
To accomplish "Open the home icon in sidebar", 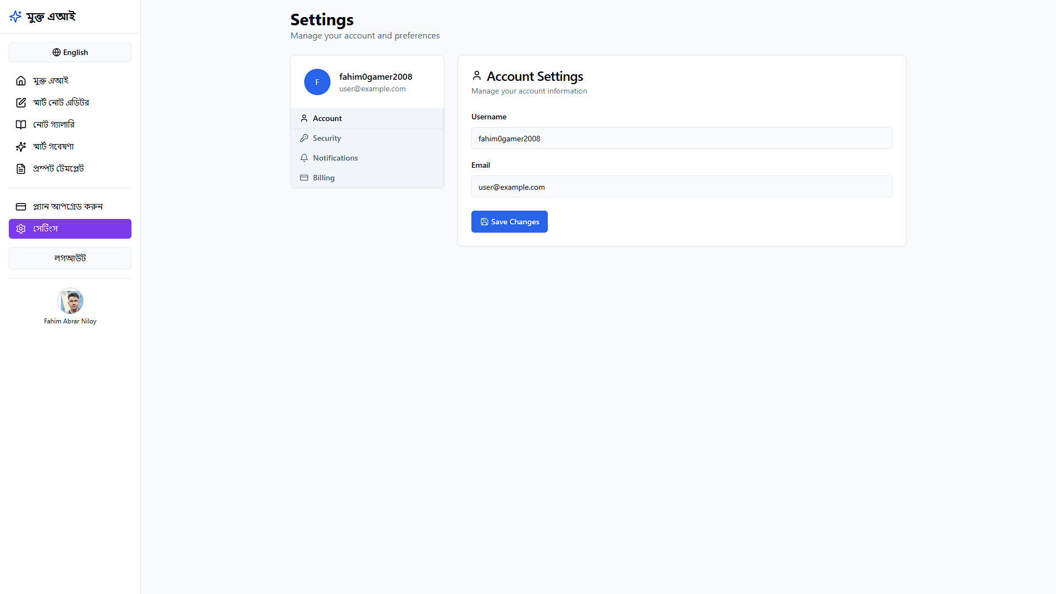I will pos(21,81).
